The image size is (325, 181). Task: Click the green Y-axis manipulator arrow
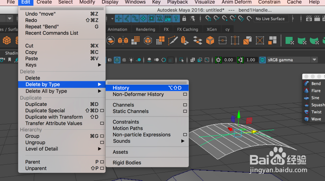point(239,115)
